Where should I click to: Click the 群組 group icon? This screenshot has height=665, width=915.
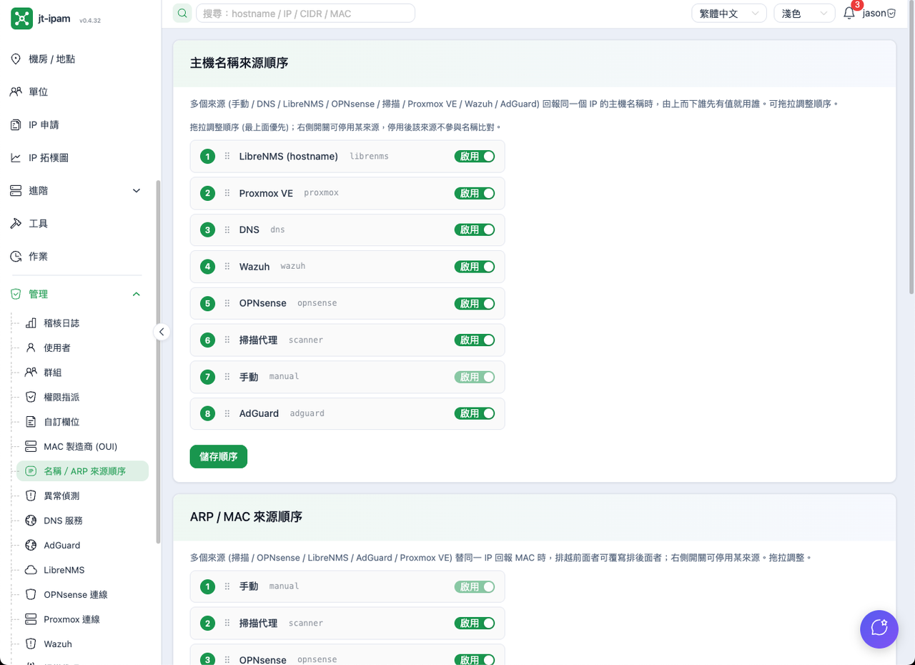31,373
